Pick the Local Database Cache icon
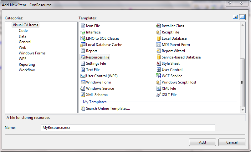This screenshot has height=152, width=251. coord(83,45)
